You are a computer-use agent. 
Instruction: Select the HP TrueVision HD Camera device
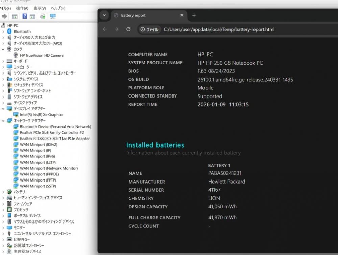point(41,55)
